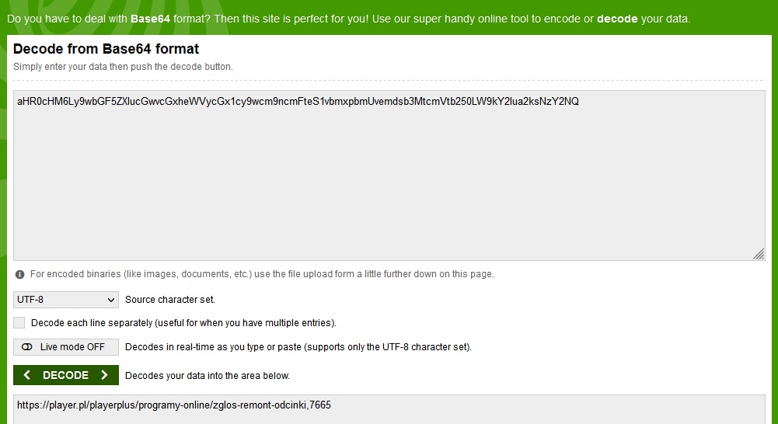
Task: Click the left chevron on the DECODE button
Action: coord(27,375)
